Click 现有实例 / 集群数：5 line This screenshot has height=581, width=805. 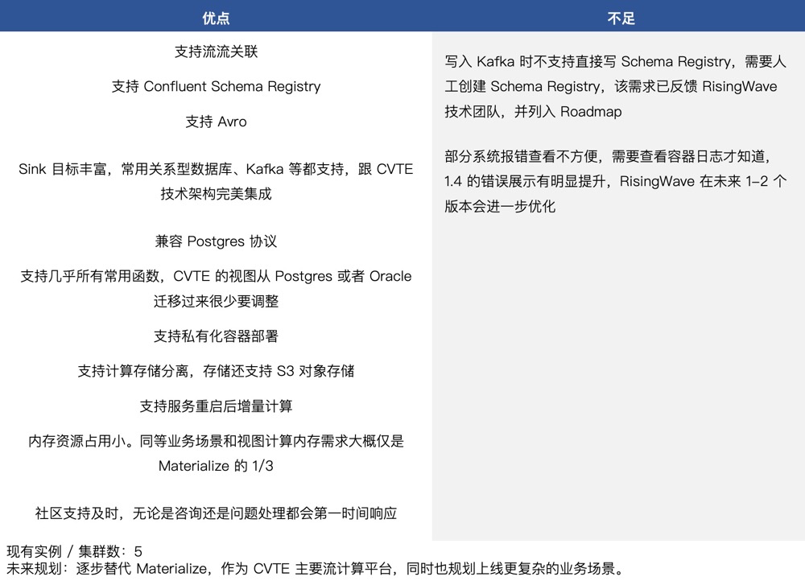tap(74, 551)
